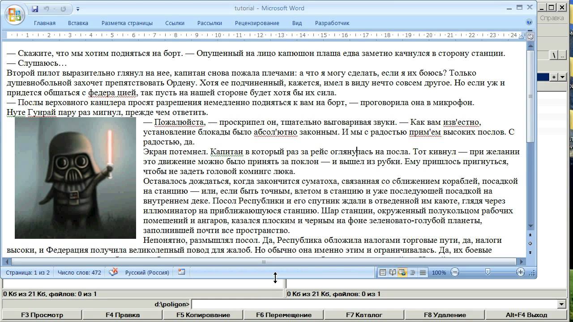573x322 pixels.
Task: Open the command line history dropdown
Action: coord(562,304)
